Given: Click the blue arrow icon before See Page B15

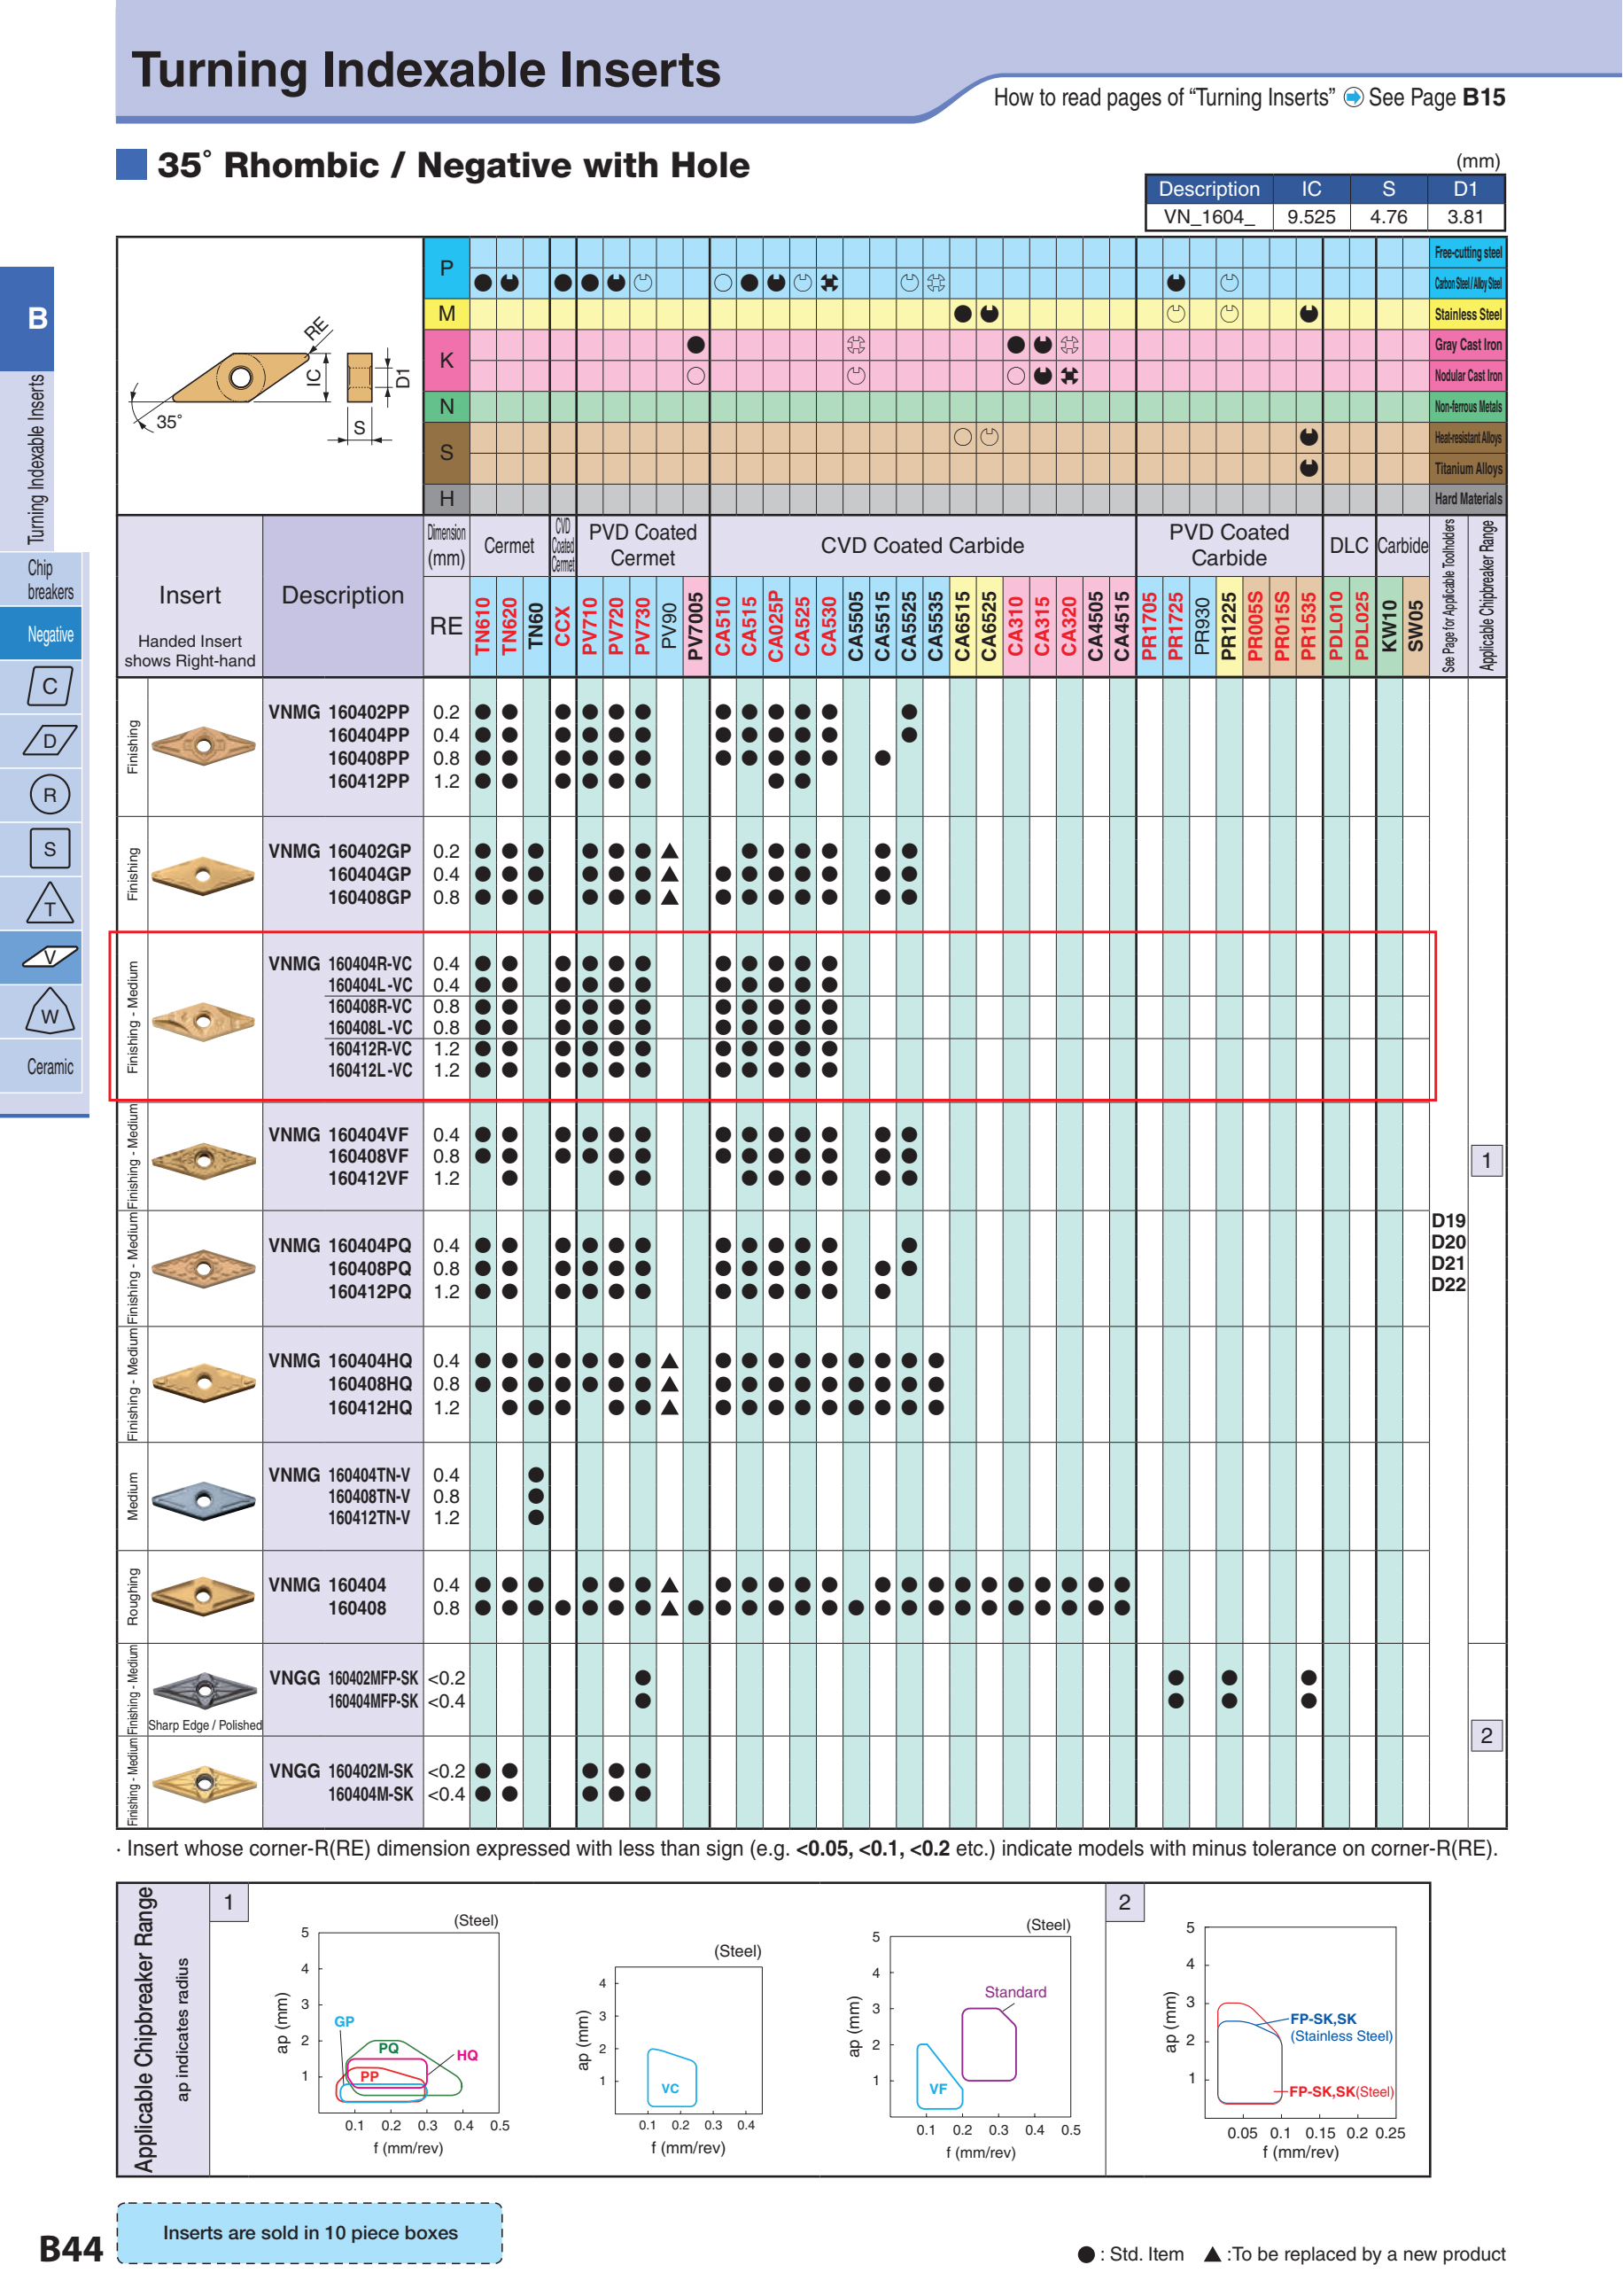Looking at the screenshot, I should [x=1352, y=97].
